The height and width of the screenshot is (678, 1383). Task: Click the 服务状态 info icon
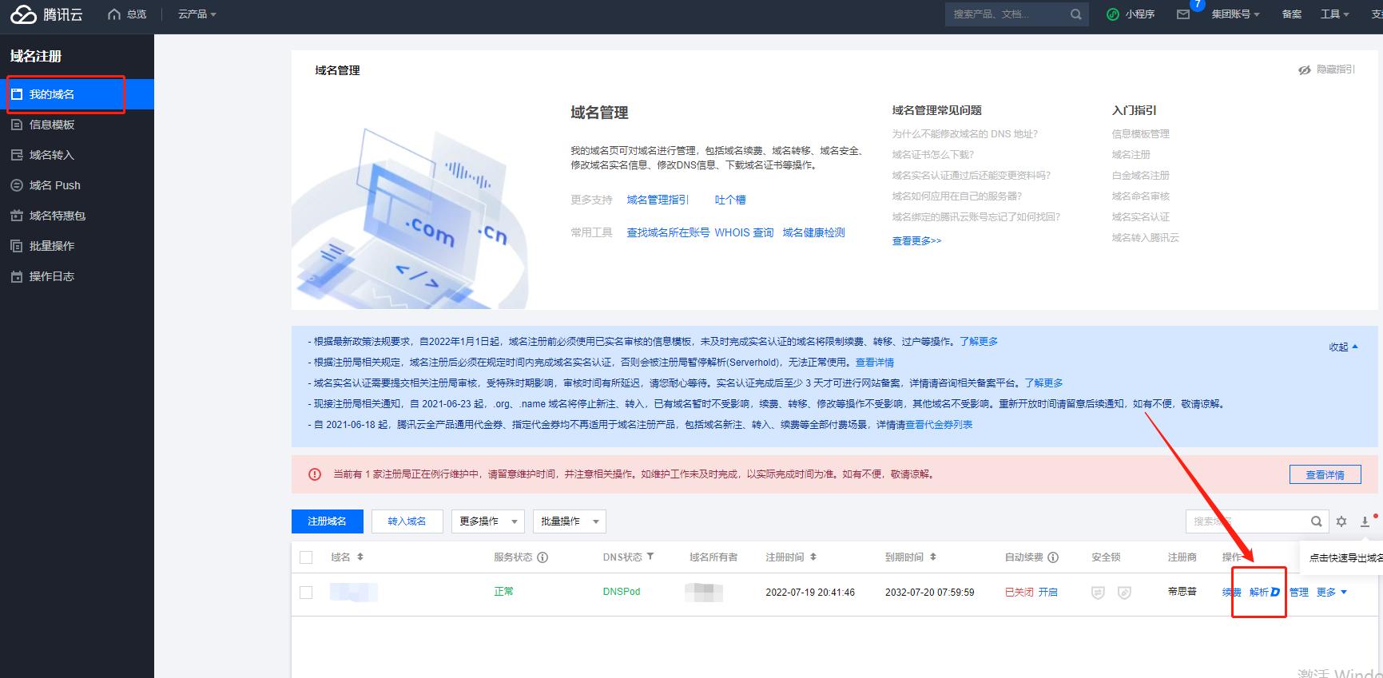(x=542, y=557)
